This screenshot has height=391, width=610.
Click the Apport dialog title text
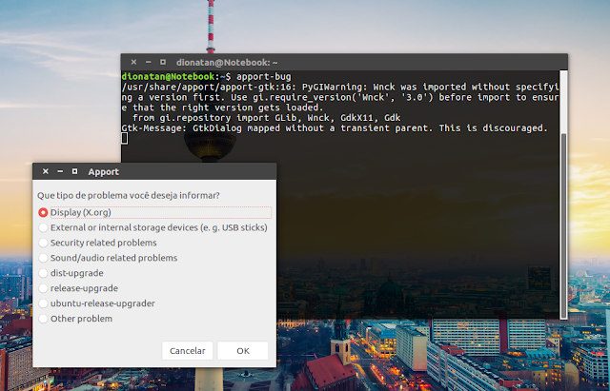103,172
